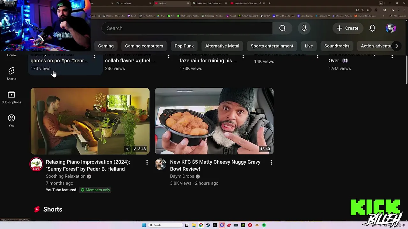The height and width of the screenshot is (229, 408).
Task: Click the YouTube featured label
Action: click(61, 190)
